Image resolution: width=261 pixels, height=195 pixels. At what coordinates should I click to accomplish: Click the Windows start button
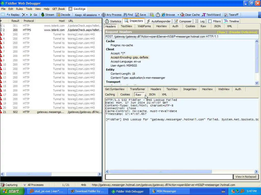pyautogui.click(x=12, y=191)
